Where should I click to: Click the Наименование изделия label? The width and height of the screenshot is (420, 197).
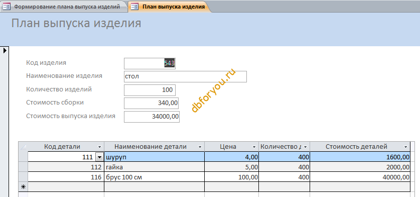pos(64,76)
